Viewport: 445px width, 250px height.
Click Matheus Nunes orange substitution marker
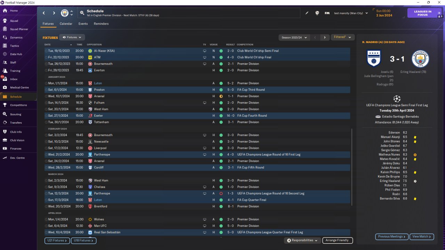415,155
